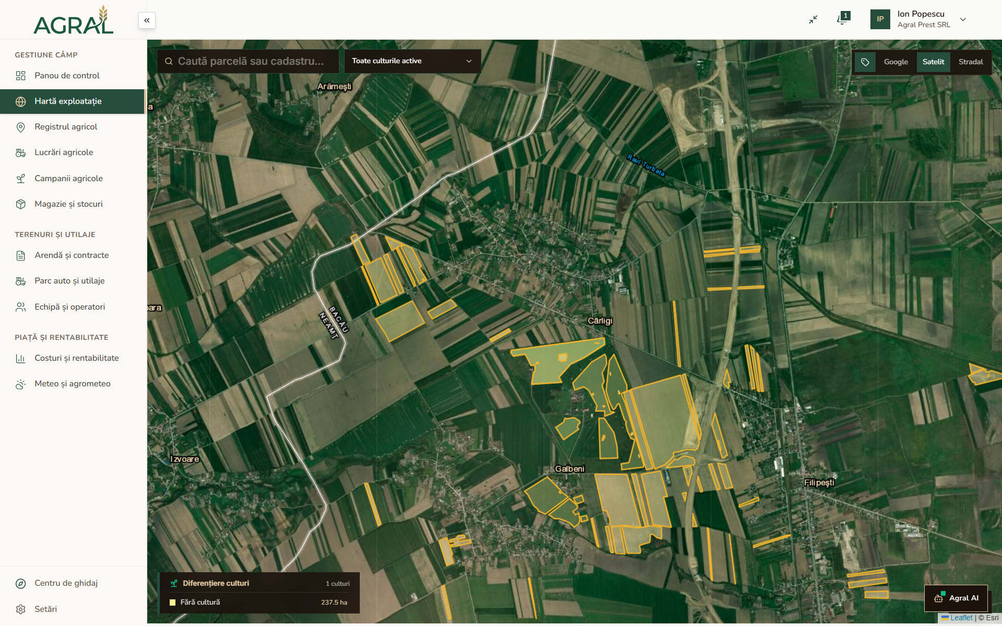Open the Agral AI assistant

click(956, 598)
